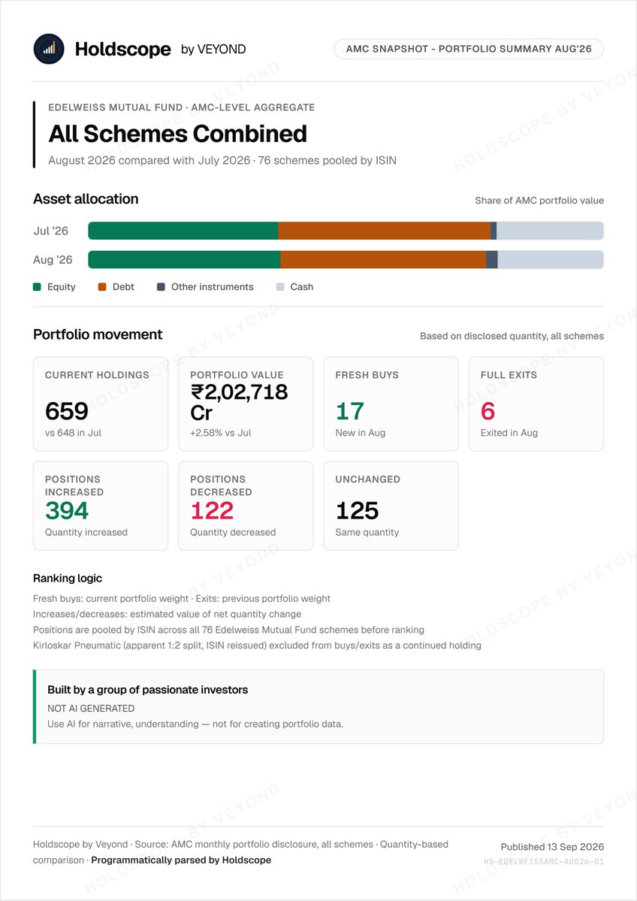
Task: Click the 17 fresh buys number
Action: pos(350,412)
